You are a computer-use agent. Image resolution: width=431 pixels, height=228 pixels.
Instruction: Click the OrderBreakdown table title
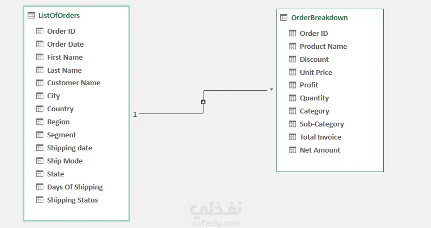(319, 17)
